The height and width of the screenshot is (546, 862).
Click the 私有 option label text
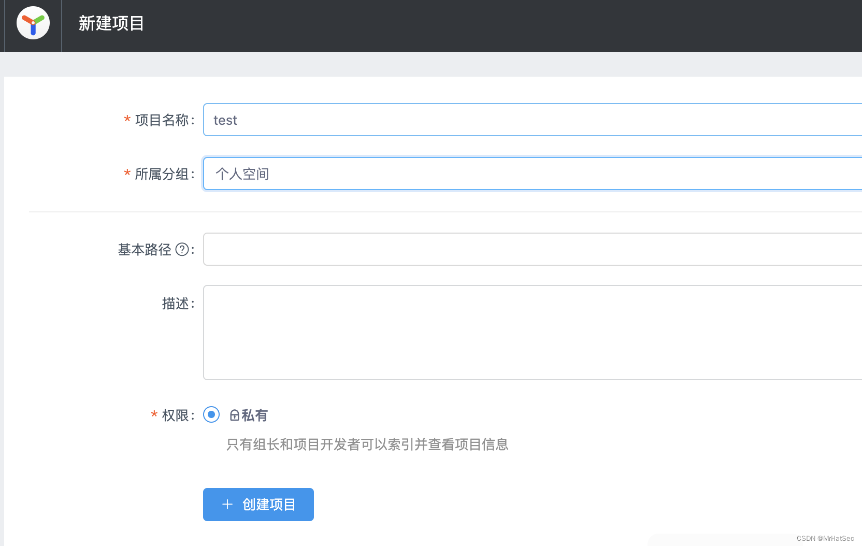[254, 415]
